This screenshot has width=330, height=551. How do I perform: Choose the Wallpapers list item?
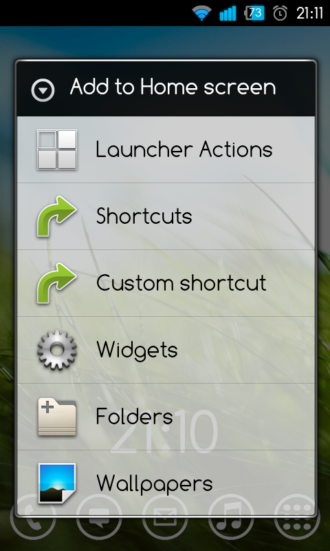[166, 484]
